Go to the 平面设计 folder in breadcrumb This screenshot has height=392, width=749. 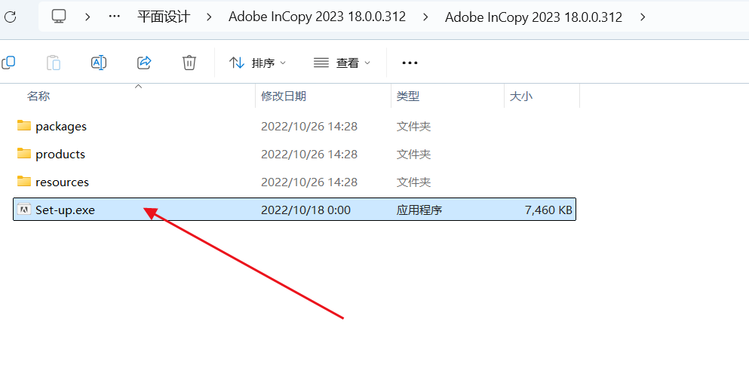click(164, 17)
